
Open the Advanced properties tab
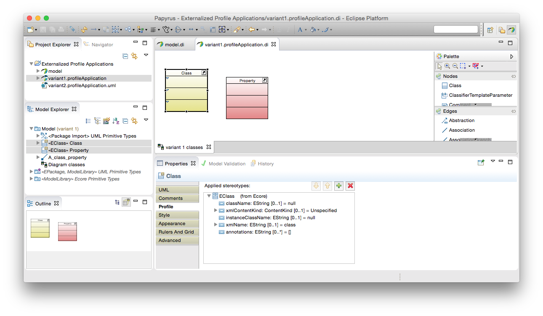click(177, 240)
